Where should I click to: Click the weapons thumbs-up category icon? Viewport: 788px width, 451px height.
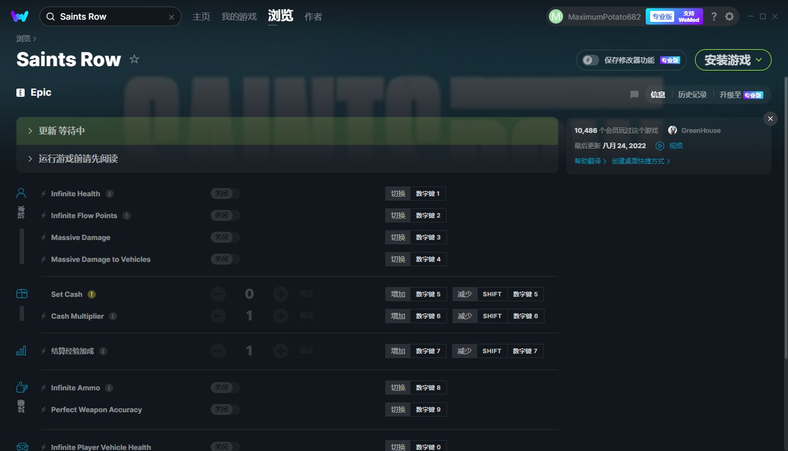point(21,388)
